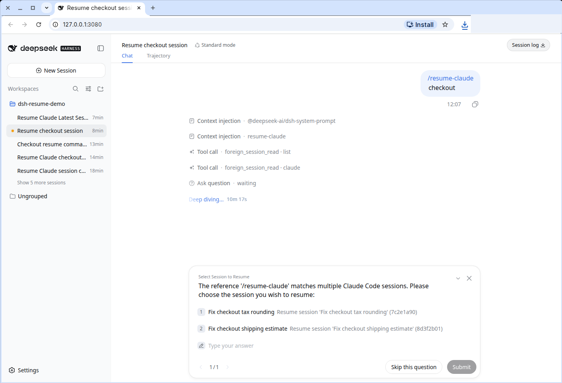This screenshot has height=383, width=562.
Task: Start a New Session
Action: (x=56, y=71)
